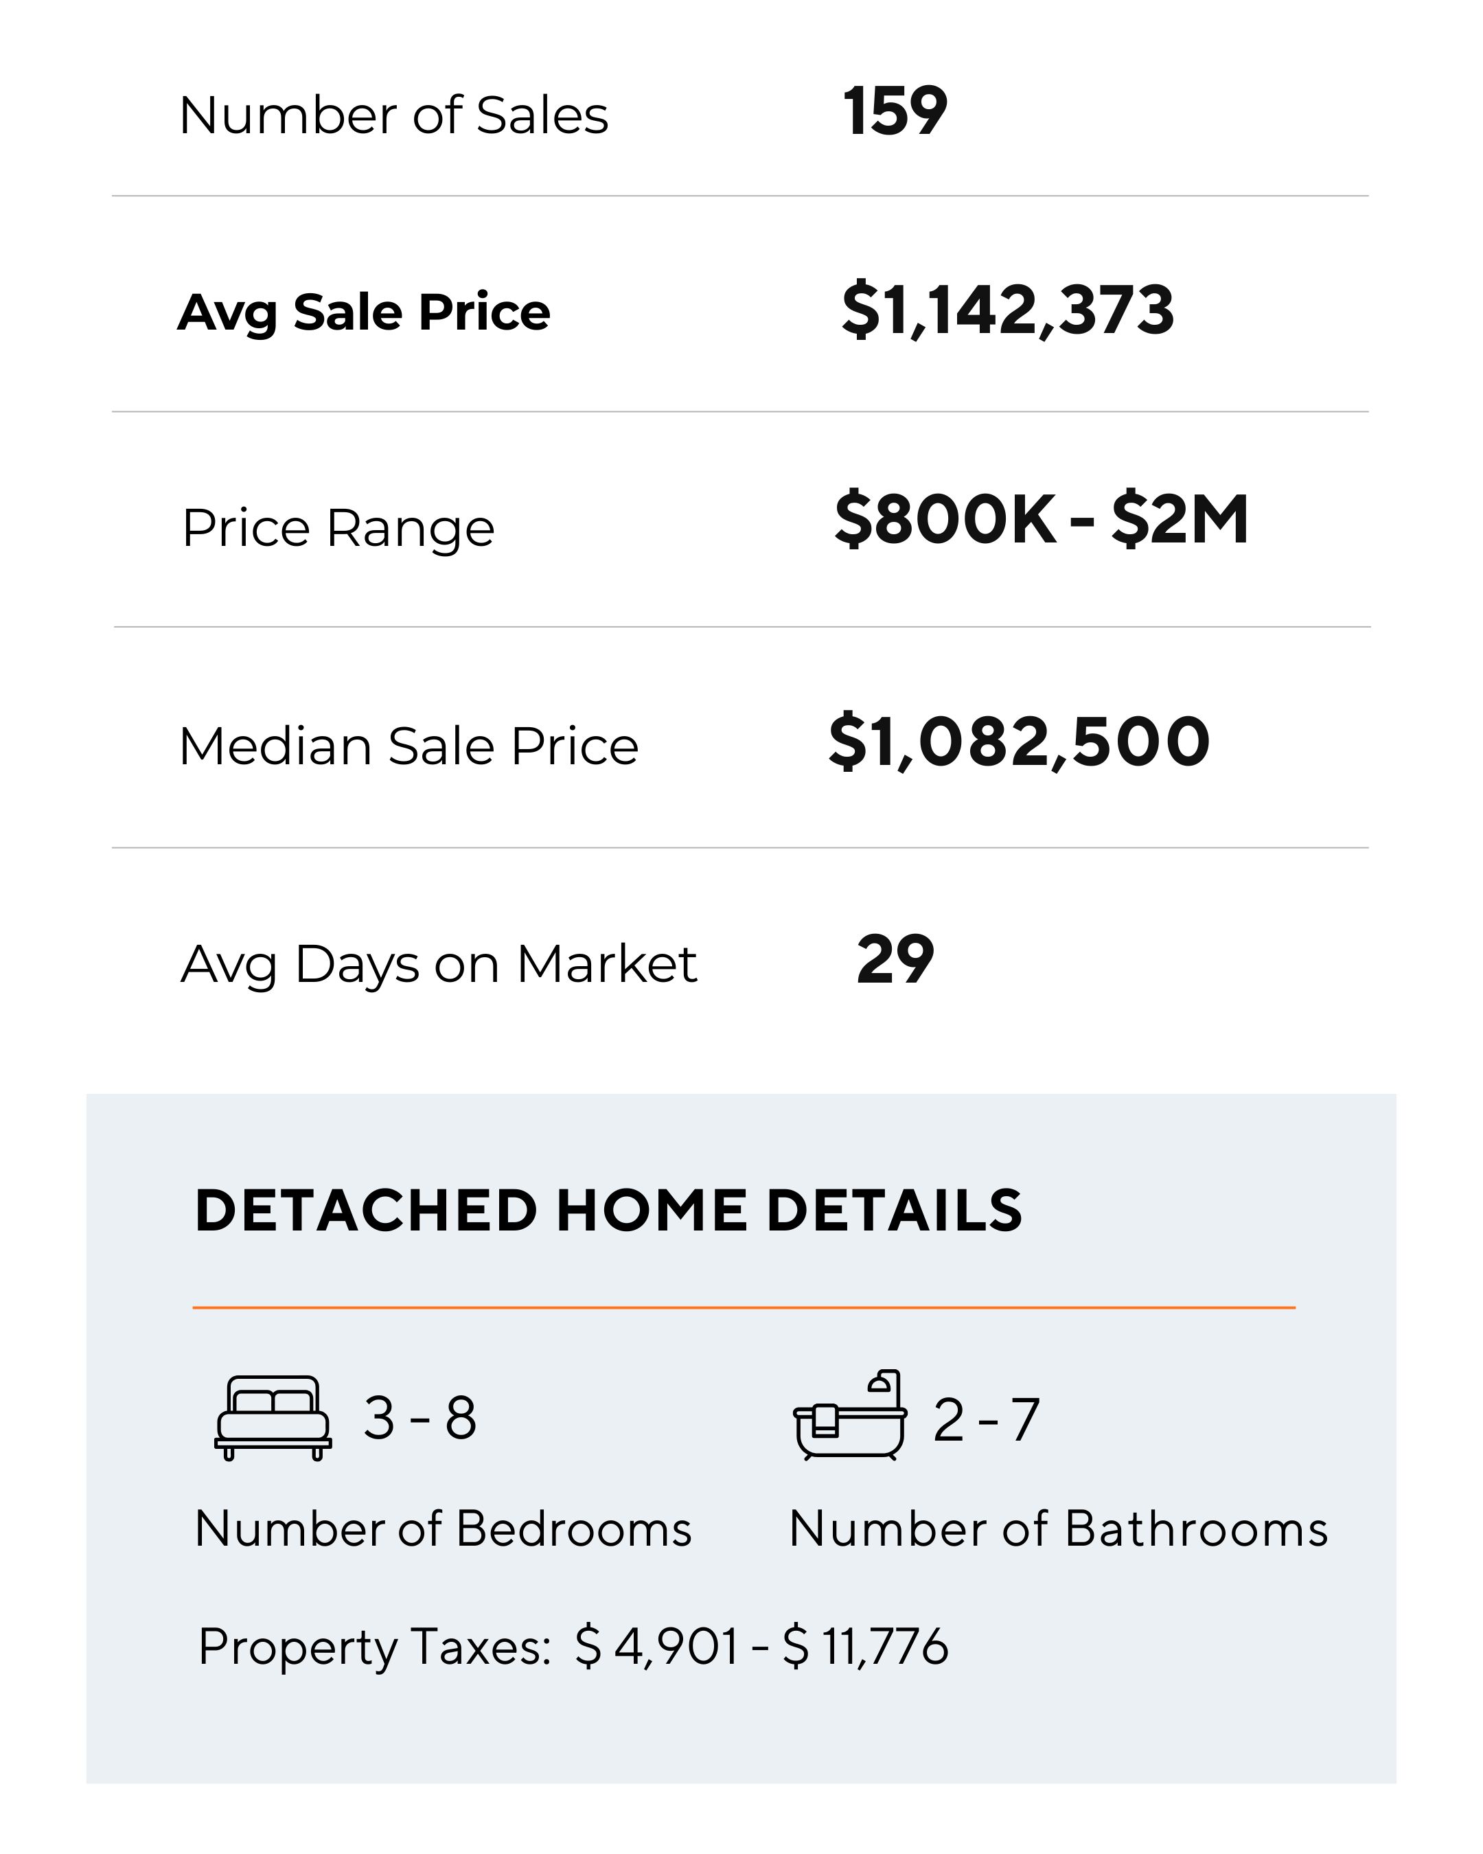Select the 3 - 8 bedrooms range

point(419,1418)
